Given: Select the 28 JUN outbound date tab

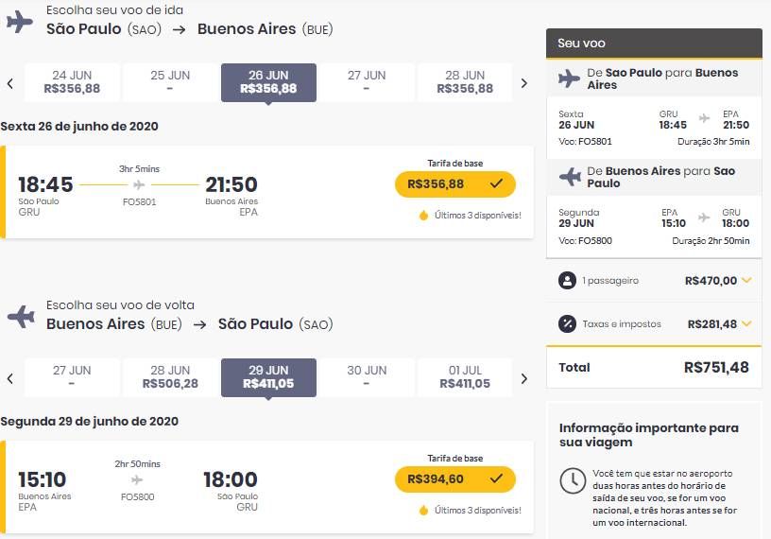Looking at the screenshot, I should point(465,82).
